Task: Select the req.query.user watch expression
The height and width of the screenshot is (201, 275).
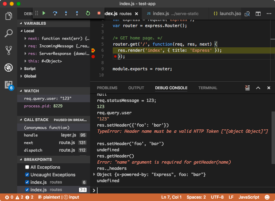Action: pyautogui.click(x=54, y=98)
